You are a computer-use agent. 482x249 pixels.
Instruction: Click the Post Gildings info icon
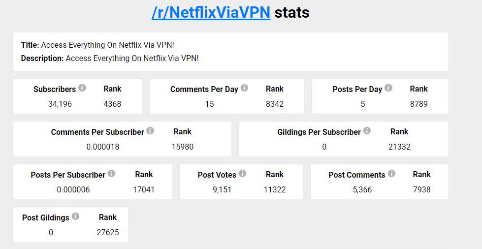(75, 217)
